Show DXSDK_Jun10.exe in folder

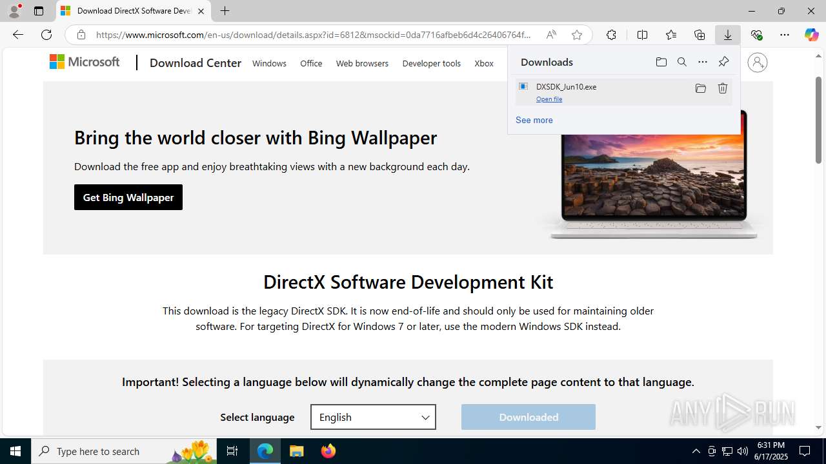click(700, 88)
